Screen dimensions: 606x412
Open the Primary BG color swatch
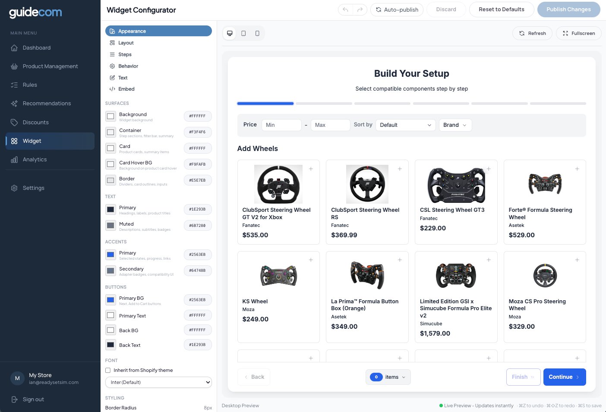coord(110,299)
